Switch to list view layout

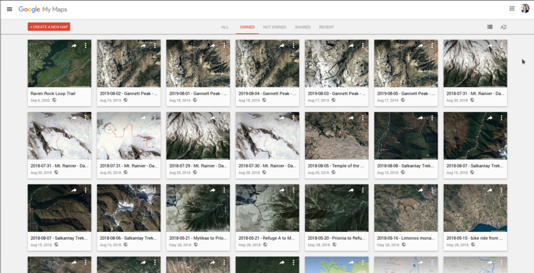point(490,27)
